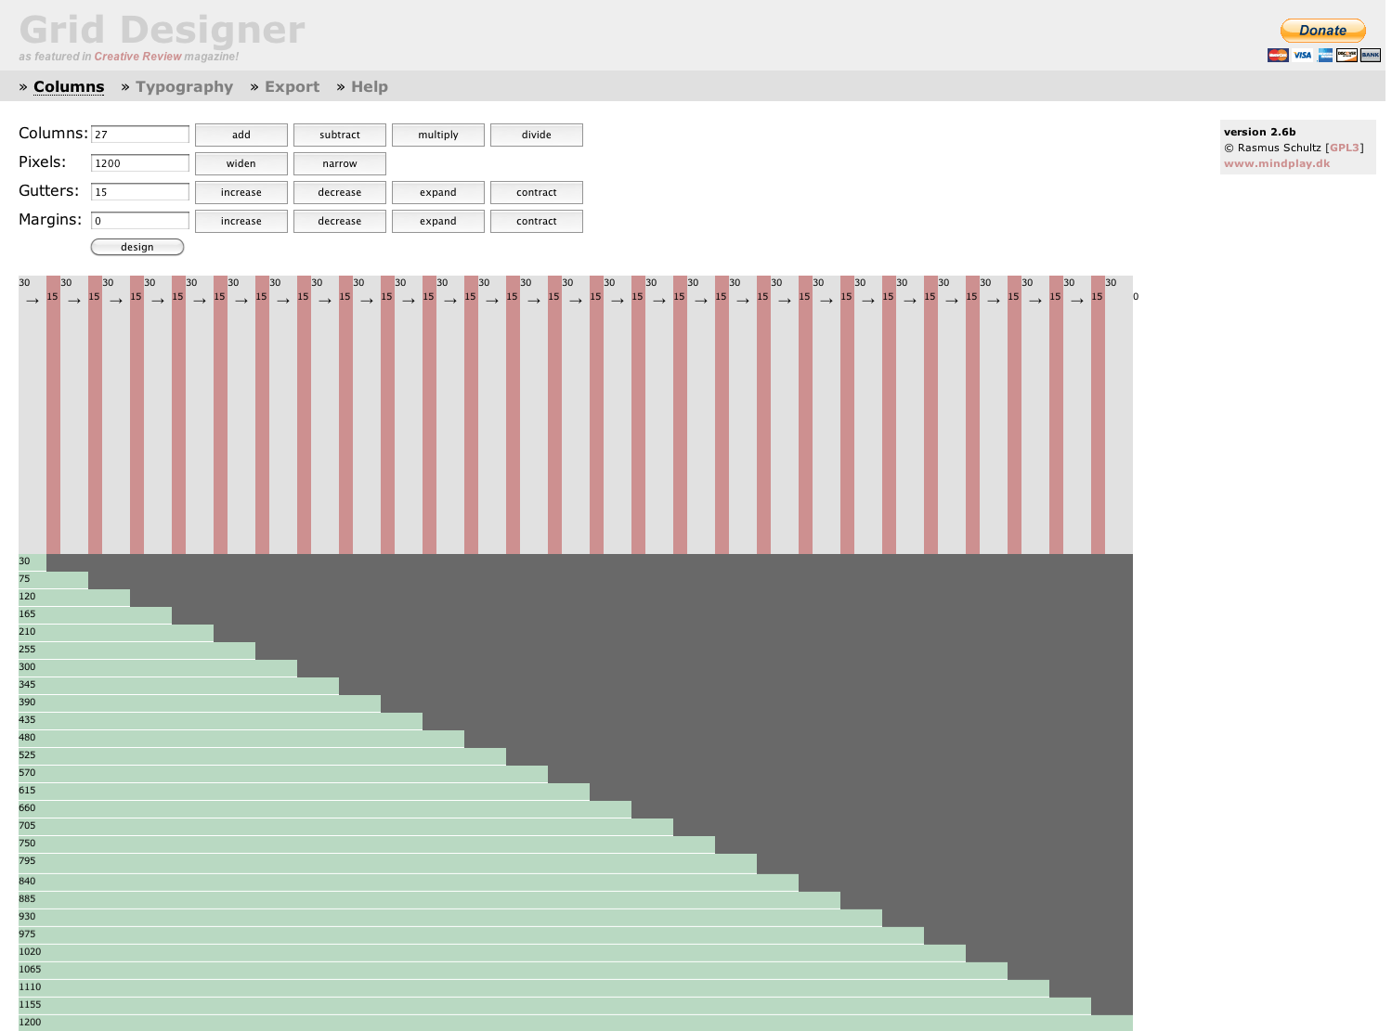Click the Visa payment icon
Viewport: 1392px width, 1031px height.
click(x=1302, y=55)
